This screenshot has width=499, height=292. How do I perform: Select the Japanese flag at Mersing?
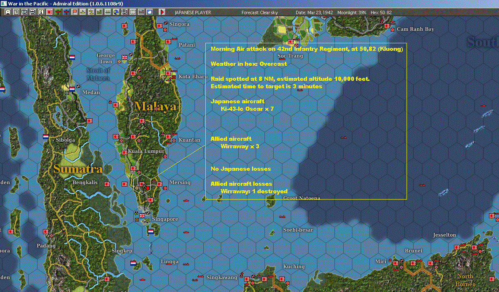160,184
